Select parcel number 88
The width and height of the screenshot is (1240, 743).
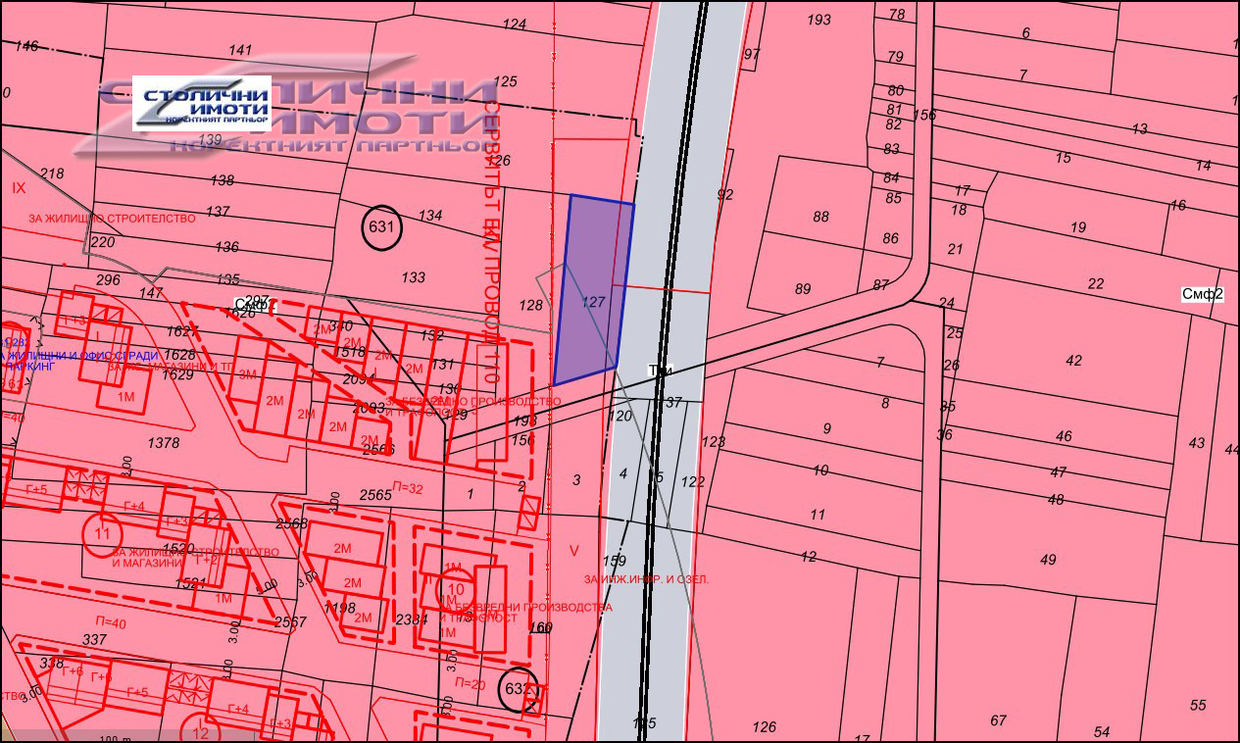tap(820, 217)
